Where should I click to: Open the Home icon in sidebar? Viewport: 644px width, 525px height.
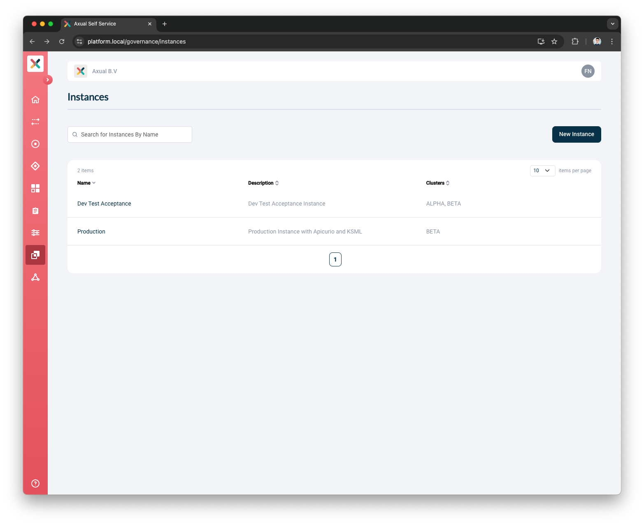(x=35, y=99)
